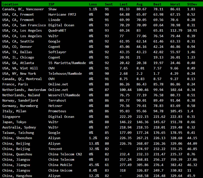Viewport: 203px width, 178px height.
Task: Click the 45.9% loss value
Action: pyautogui.click(x=94, y=165)
